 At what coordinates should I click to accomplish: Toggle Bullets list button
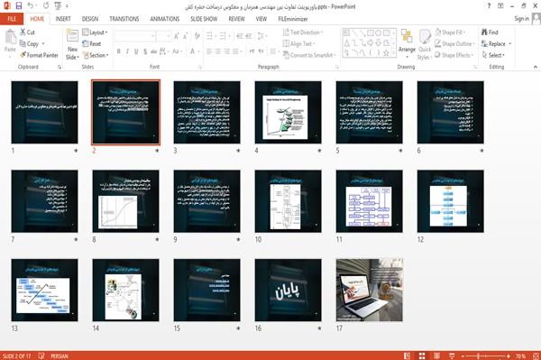(x=210, y=36)
